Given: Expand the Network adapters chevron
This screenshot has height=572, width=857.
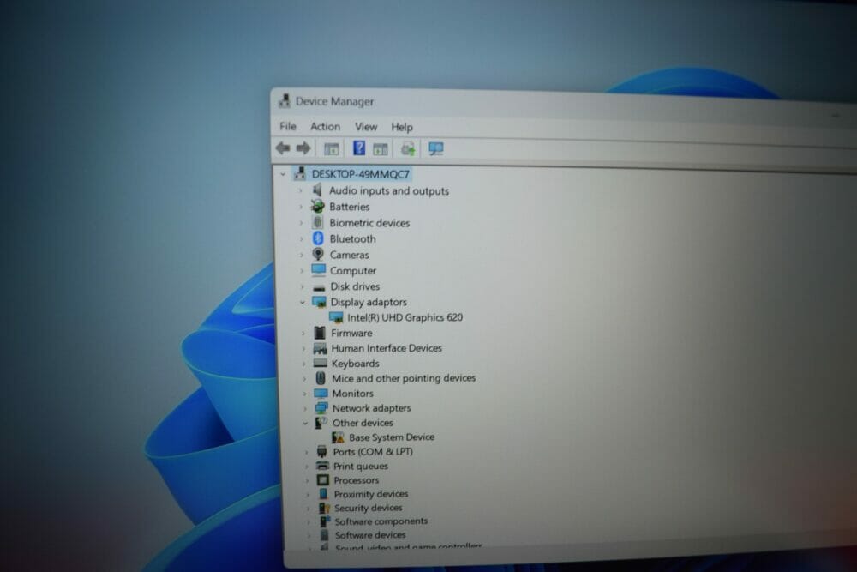Looking at the screenshot, I should click(304, 408).
